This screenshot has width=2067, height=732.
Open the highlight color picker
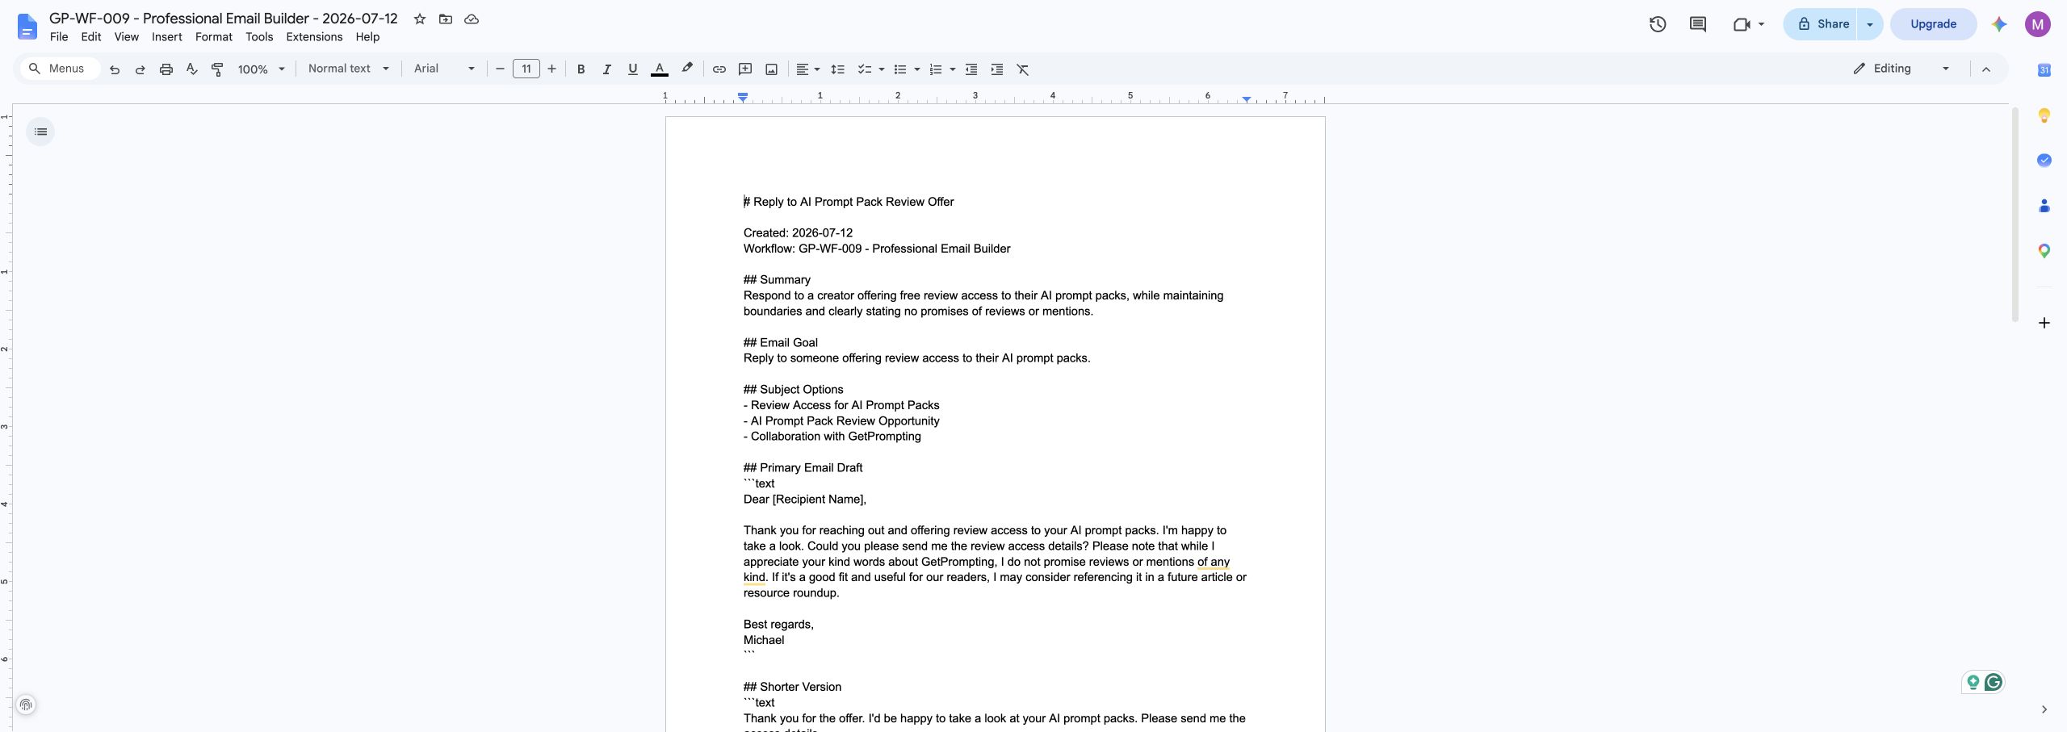pyautogui.click(x=687, y=69)
